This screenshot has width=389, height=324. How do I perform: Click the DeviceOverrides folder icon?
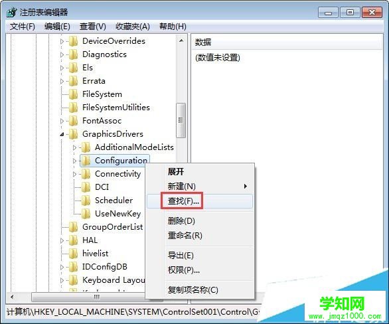tap(74, 41)
